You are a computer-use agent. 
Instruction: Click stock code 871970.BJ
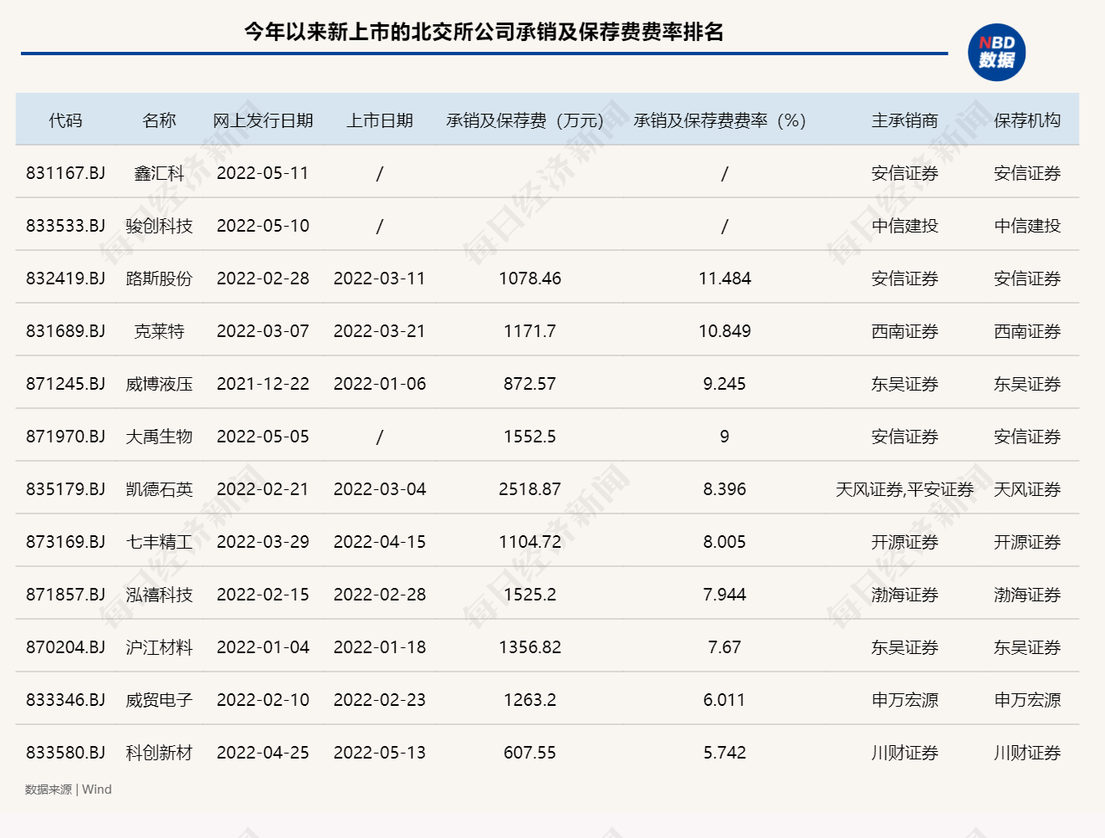[x=65, y=437]
